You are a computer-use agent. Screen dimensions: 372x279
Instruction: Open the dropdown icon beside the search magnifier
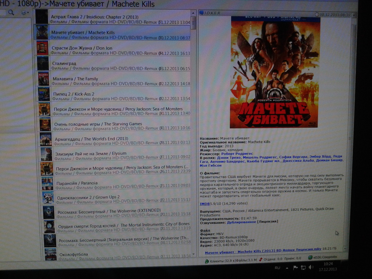coord(25,13)
